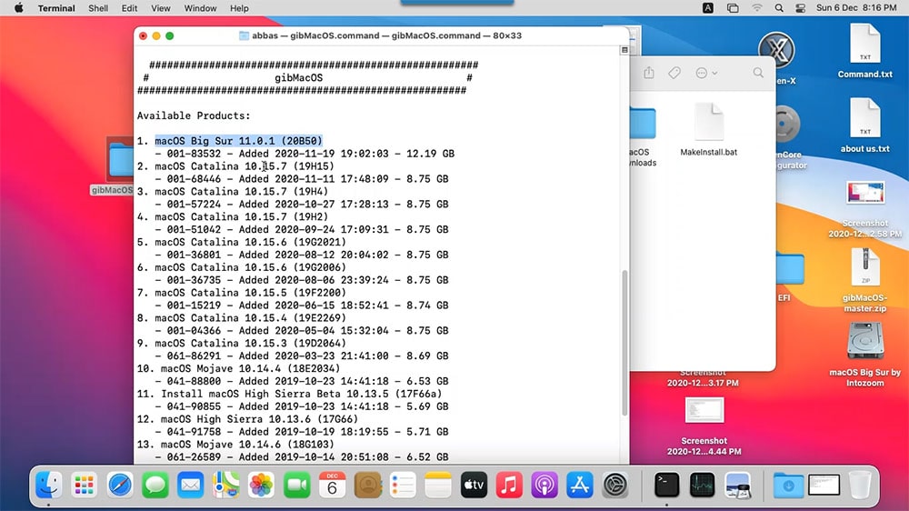Open System Preferences from the Dock
The image size is (909, 511).
tap(615, 485)
